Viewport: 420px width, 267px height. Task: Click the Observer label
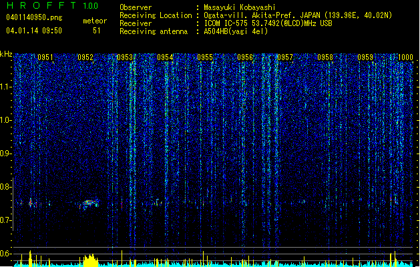[136, 7]
